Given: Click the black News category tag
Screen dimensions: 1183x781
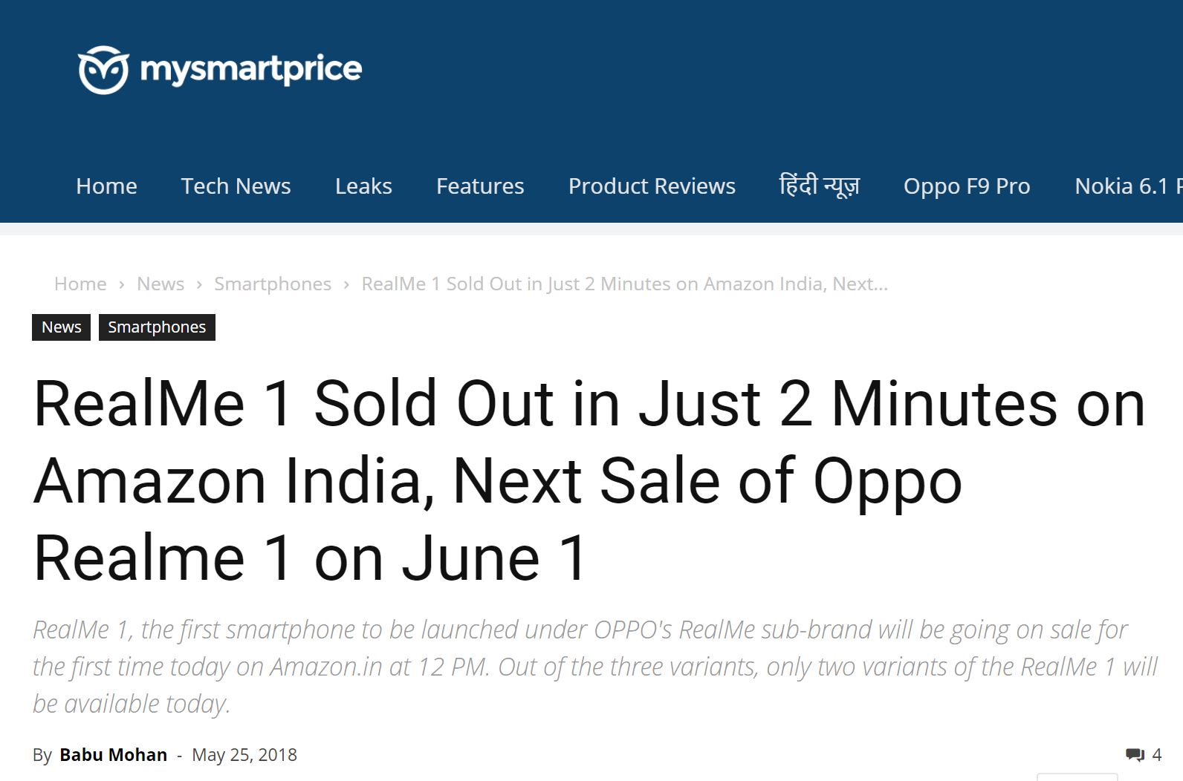Looking at the screenshot, I should click(x=61, y=327).
